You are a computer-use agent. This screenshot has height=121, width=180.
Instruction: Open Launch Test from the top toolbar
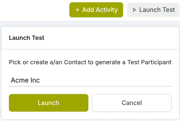coord(153,10)
